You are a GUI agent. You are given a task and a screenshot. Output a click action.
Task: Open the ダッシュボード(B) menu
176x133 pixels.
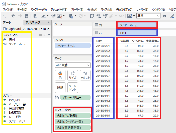coord(59,10)
